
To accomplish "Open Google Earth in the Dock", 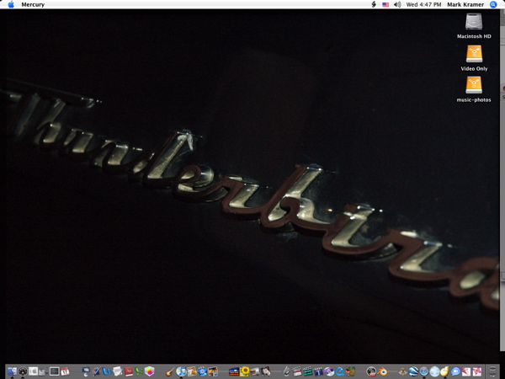I will click(x=413, y=371).
